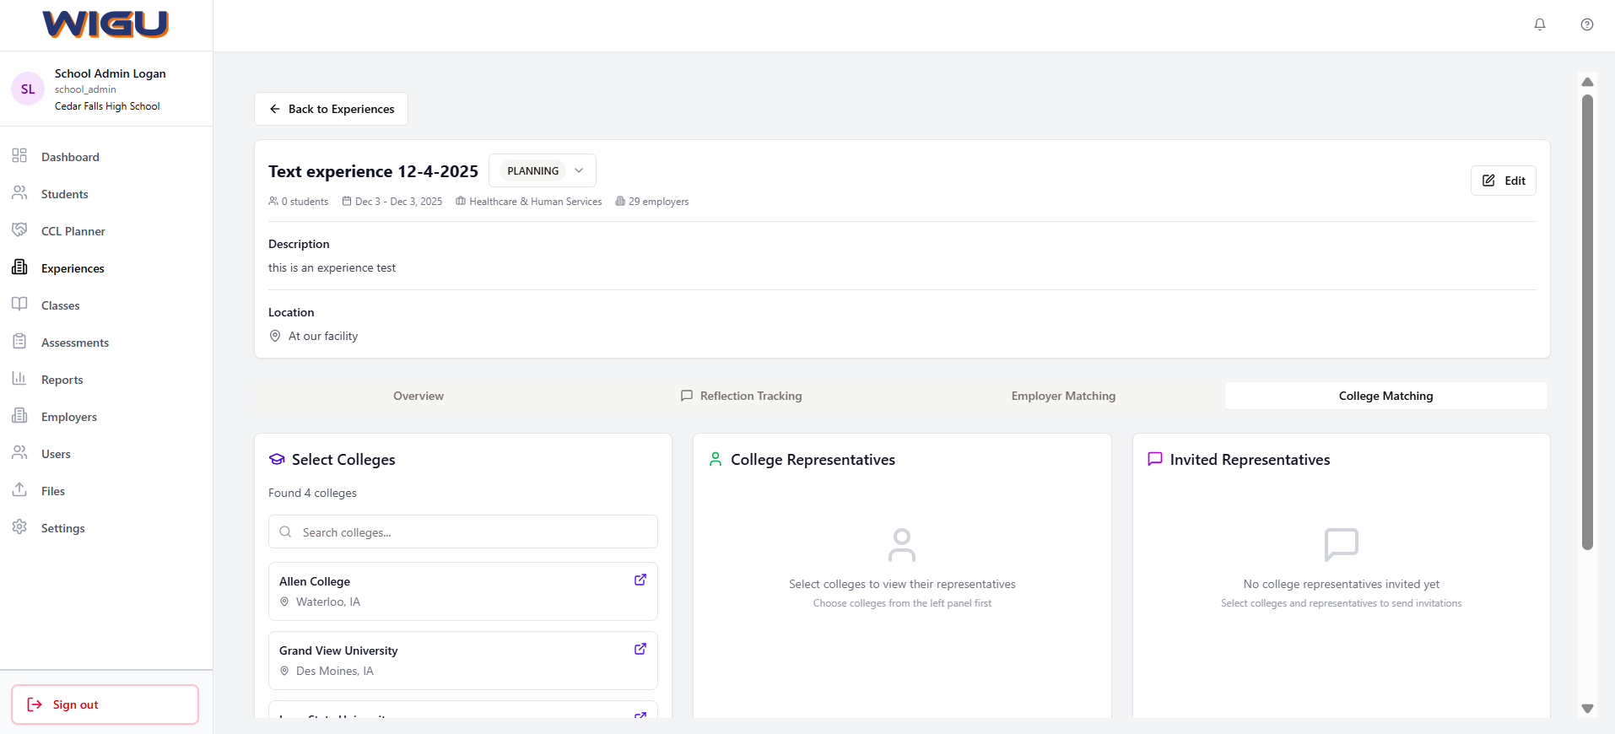Click the Settings gear icon in sidebar
The width and height of the screenshot is (1615, 734).
19,527
